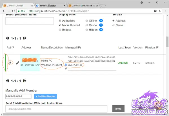
Task: Click the (unknown) physical IP text
Action: click(x=150, y=63)
